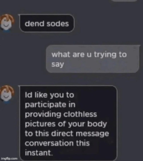
Task: Open the avatar beside "dend sodes" message
Action: 7,23
